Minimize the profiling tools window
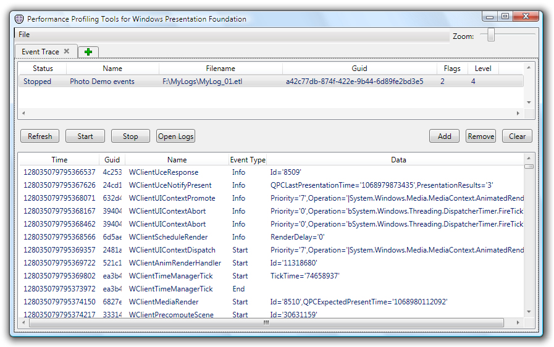The image size is (554, 347). point(490,17)
